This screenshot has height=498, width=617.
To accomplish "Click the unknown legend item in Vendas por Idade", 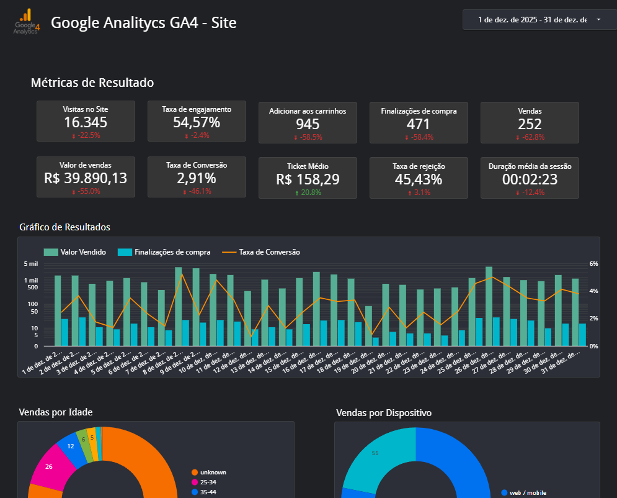I will [209, 473].
